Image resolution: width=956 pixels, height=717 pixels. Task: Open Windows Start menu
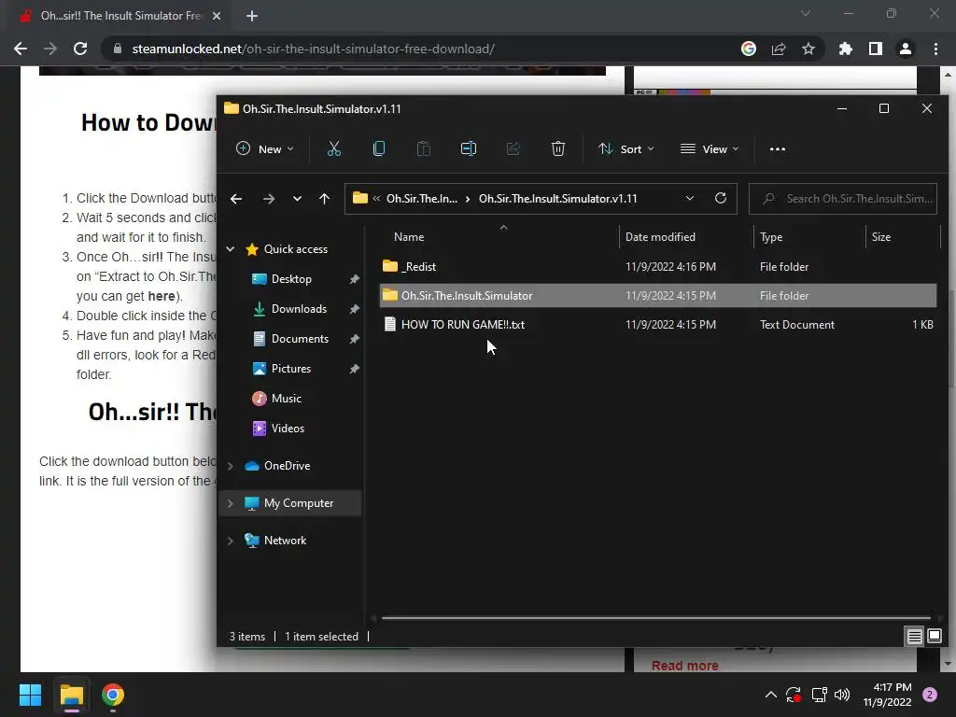click(30, 695)
